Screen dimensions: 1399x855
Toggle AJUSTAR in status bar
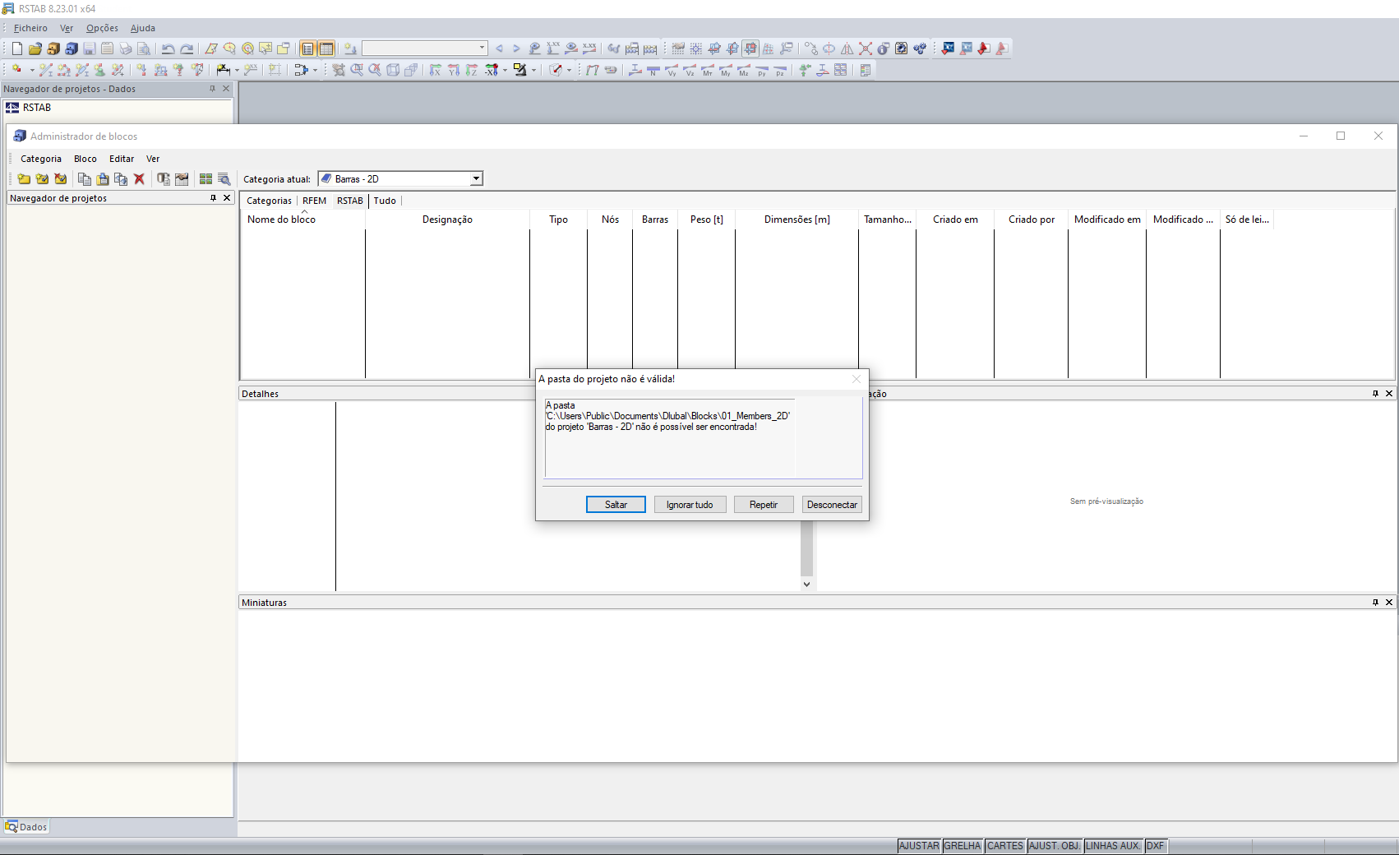[x=919, y=846]
